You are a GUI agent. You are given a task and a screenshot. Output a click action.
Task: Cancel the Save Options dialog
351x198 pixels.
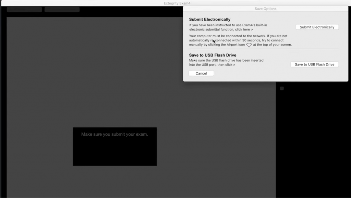tap(201, 73)
